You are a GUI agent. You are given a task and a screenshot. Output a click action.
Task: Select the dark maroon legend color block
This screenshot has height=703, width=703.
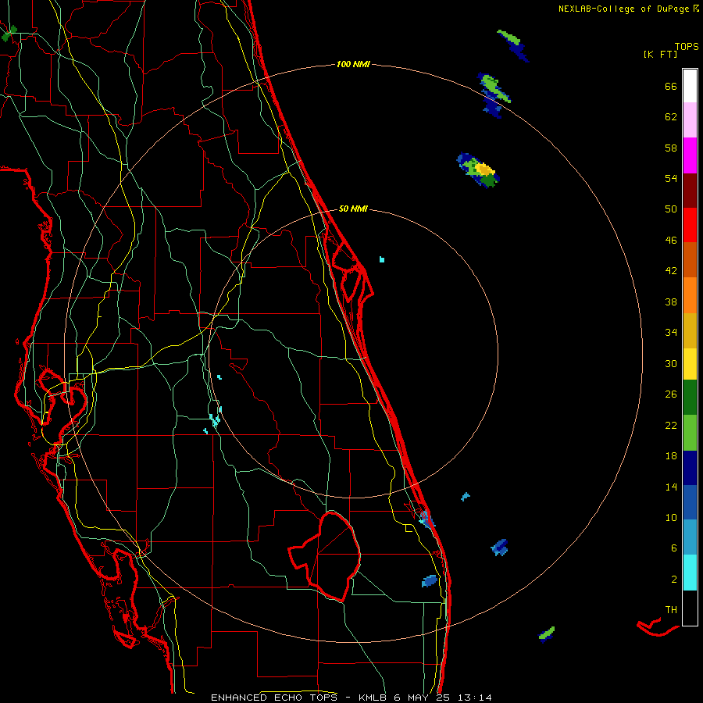(x=690, y=191)
